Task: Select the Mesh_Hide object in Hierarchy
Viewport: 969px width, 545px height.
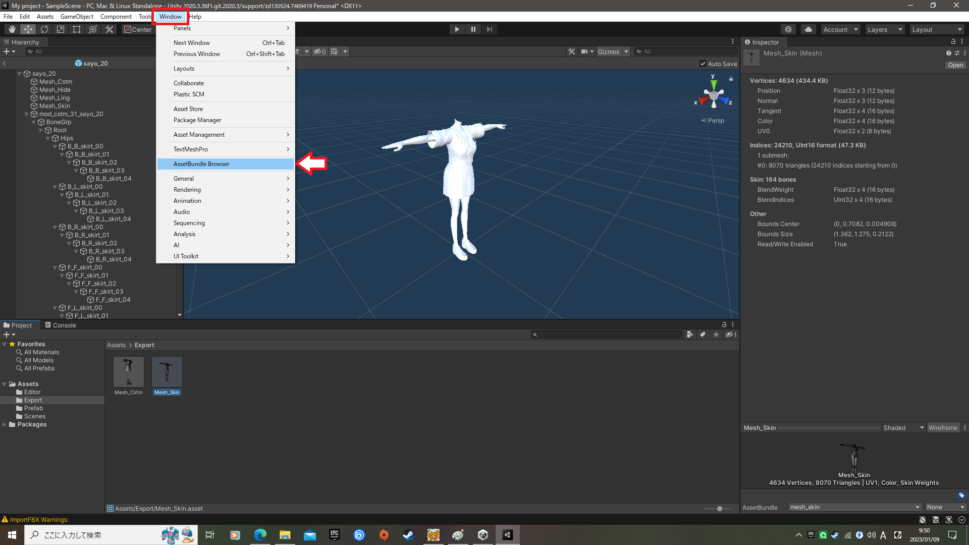Action: coord(55,90)
